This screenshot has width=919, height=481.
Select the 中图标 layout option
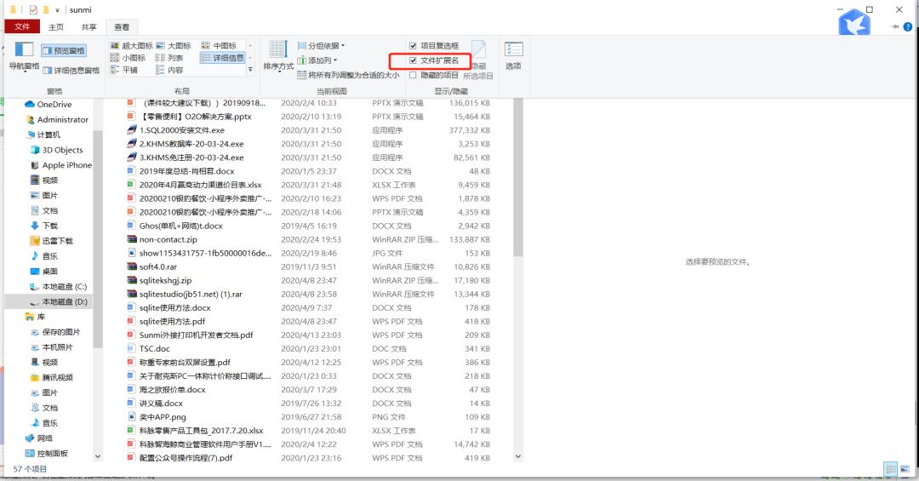(x=219, y=46)
